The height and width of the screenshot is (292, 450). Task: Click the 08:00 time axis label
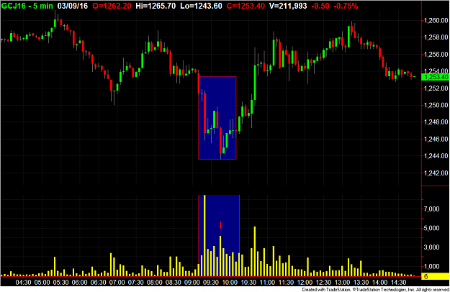(155, 283)
